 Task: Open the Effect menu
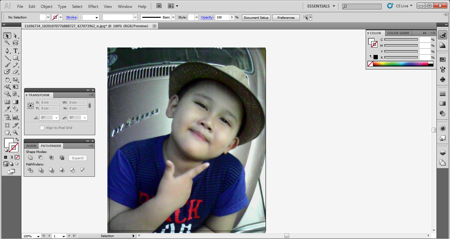pyautogui.click(x=93, y=6)
